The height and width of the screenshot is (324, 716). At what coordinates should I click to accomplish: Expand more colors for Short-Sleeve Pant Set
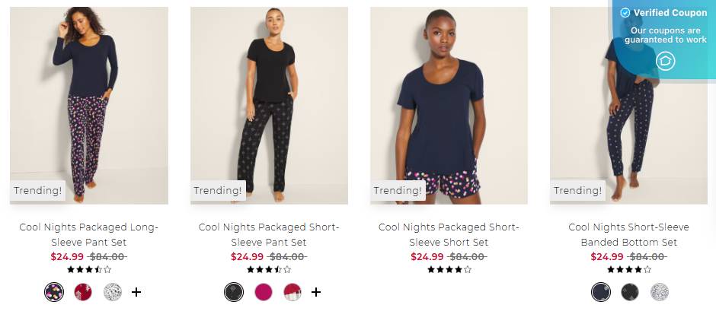[x=316, y=292]
